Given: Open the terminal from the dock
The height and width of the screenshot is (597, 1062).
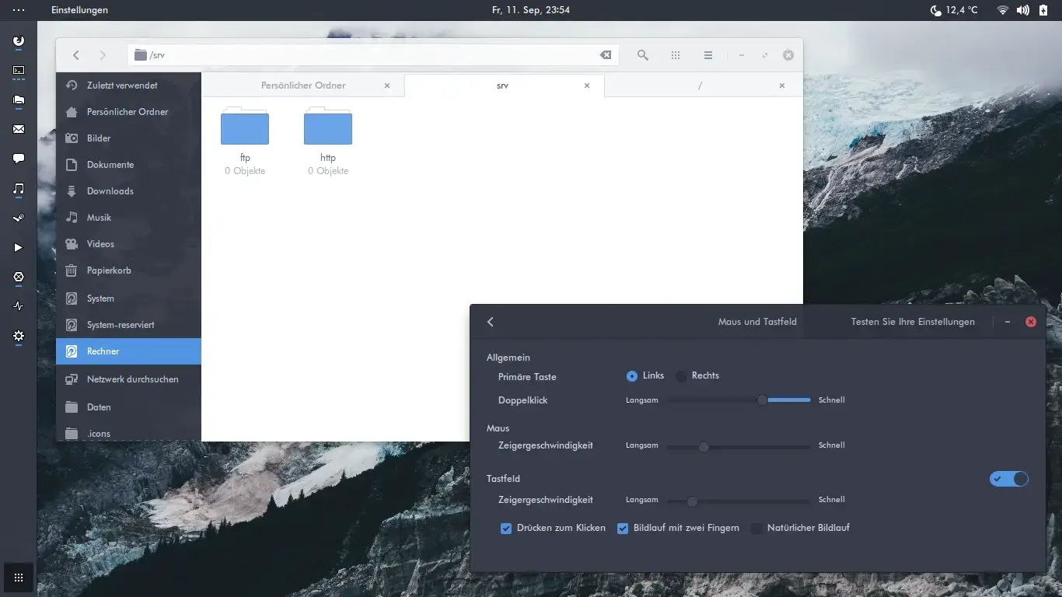Looking at the screenshot, I should [18, 70].
